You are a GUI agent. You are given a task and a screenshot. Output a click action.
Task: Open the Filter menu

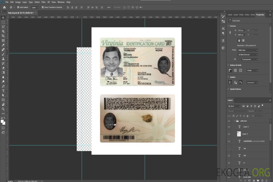(43, 2)
